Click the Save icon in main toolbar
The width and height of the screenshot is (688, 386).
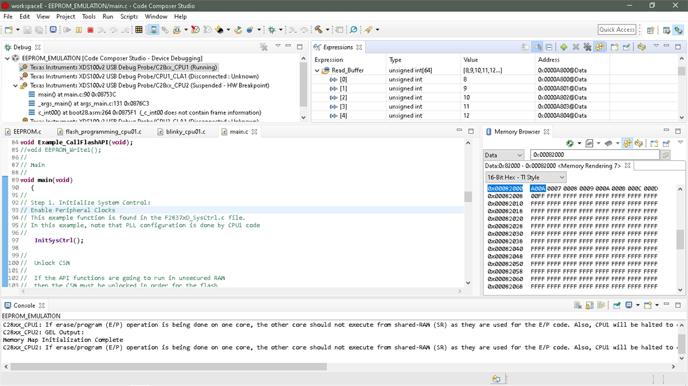coord(27,30)
